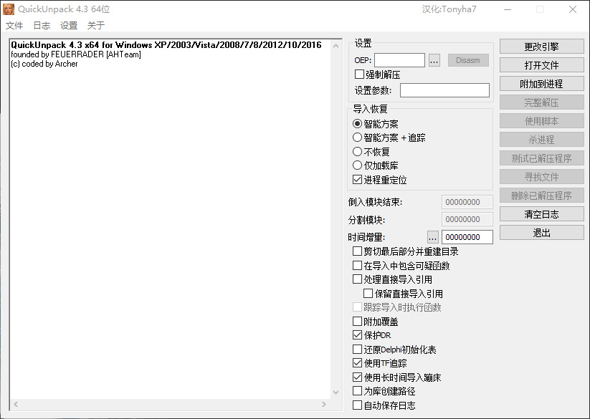Click the 更改引擎 button
The height and width of the screenshot is (419, 590).
click(541, 47)
